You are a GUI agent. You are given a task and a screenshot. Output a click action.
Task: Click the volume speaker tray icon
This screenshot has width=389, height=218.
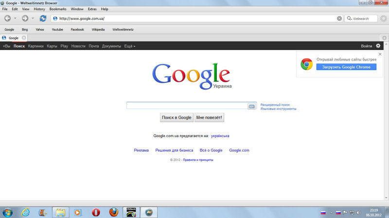coord(359,213)
